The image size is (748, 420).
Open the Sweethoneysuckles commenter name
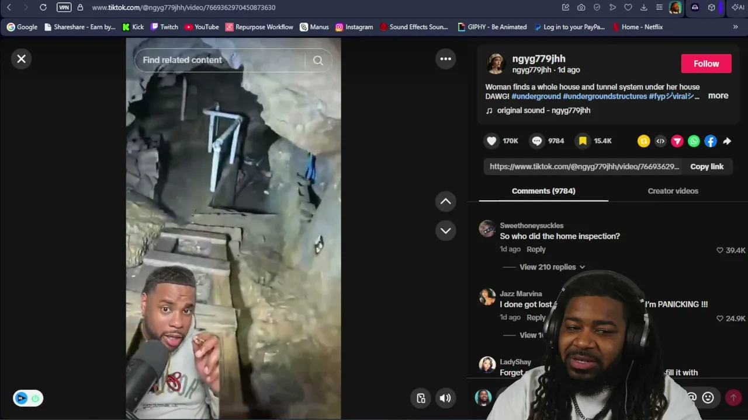point(532,226)
